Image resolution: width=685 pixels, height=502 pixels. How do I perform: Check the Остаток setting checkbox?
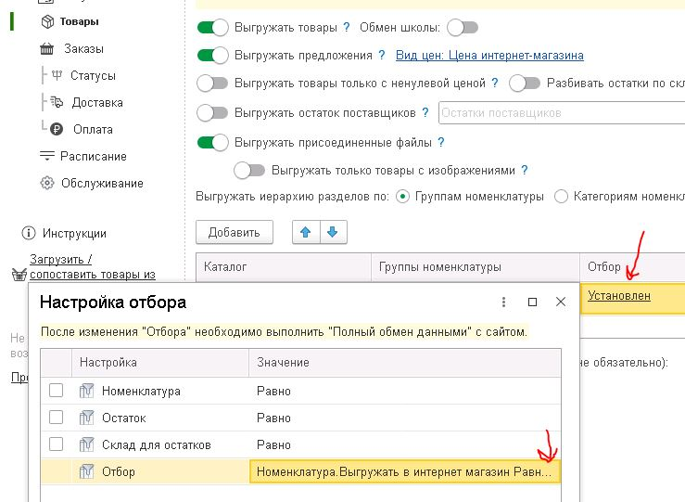point(57,418)
